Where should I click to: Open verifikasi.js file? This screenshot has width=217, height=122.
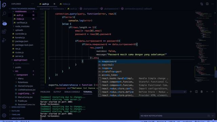22,23
